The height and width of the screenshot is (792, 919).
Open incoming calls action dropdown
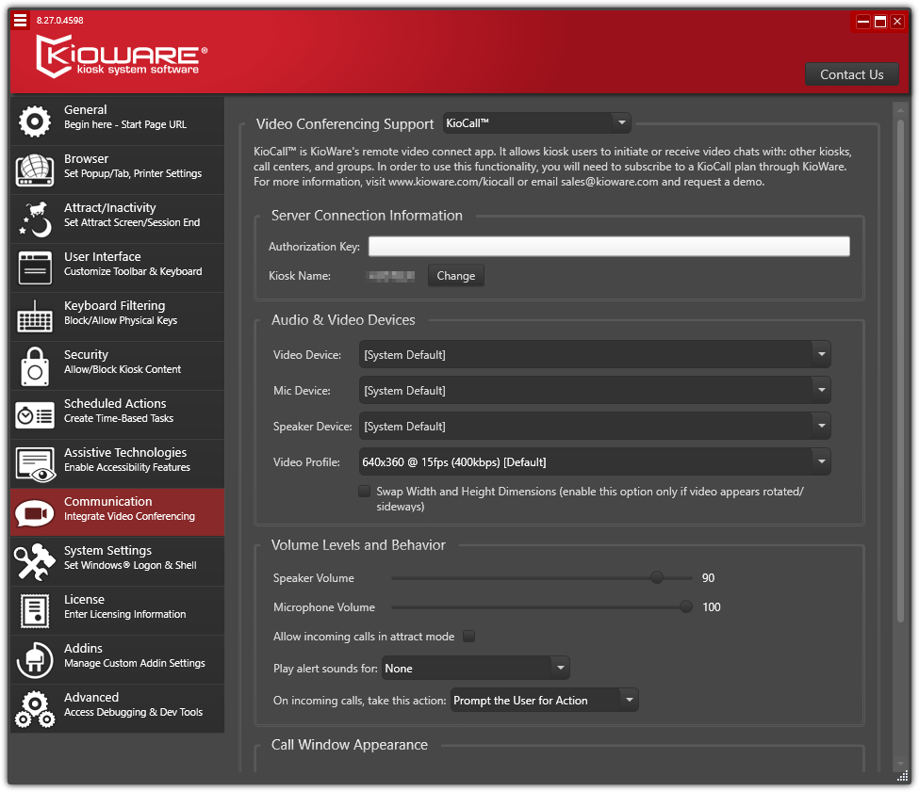click(x=545, y=700)
